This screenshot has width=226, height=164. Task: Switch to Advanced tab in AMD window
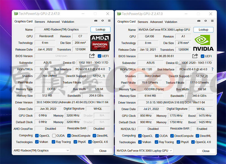[x=53, y=22]
